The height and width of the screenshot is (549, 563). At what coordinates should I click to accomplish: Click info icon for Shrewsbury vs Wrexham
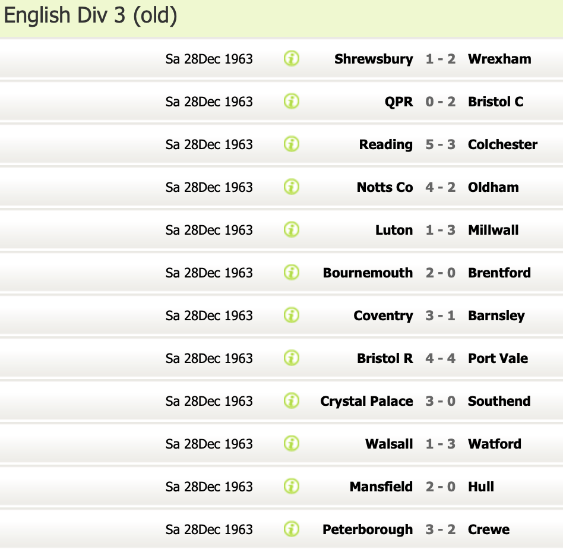pyautogui.click(x=291, y=59)
